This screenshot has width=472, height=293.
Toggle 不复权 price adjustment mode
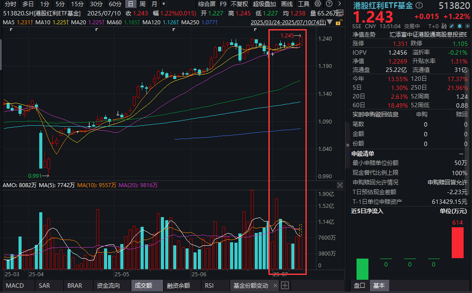click(240, 4)
